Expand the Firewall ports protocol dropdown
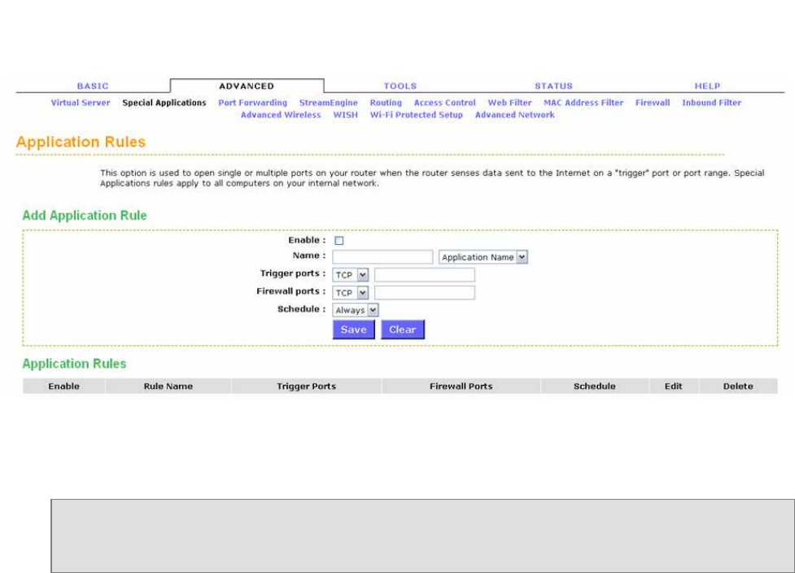The width and height of the screenshot is (795, 573). click(x=350, y=292)
